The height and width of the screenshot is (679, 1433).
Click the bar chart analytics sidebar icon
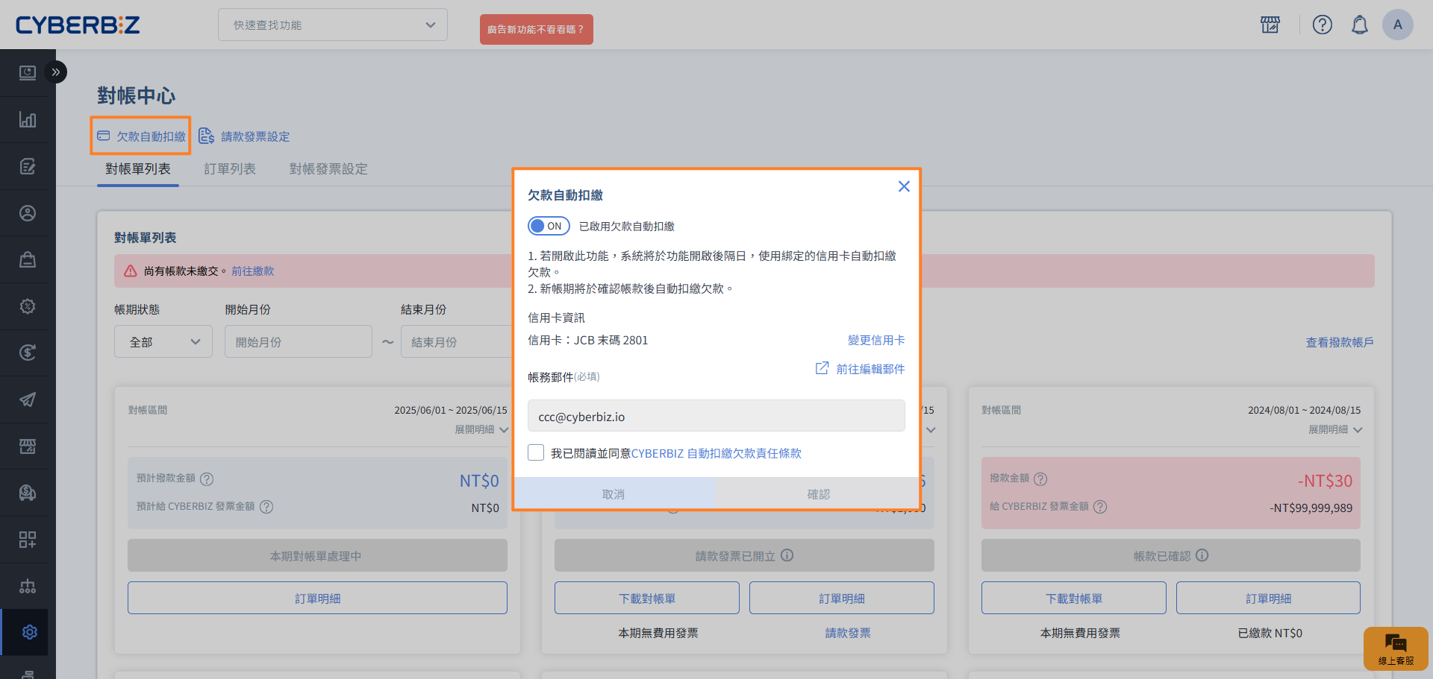28,119
